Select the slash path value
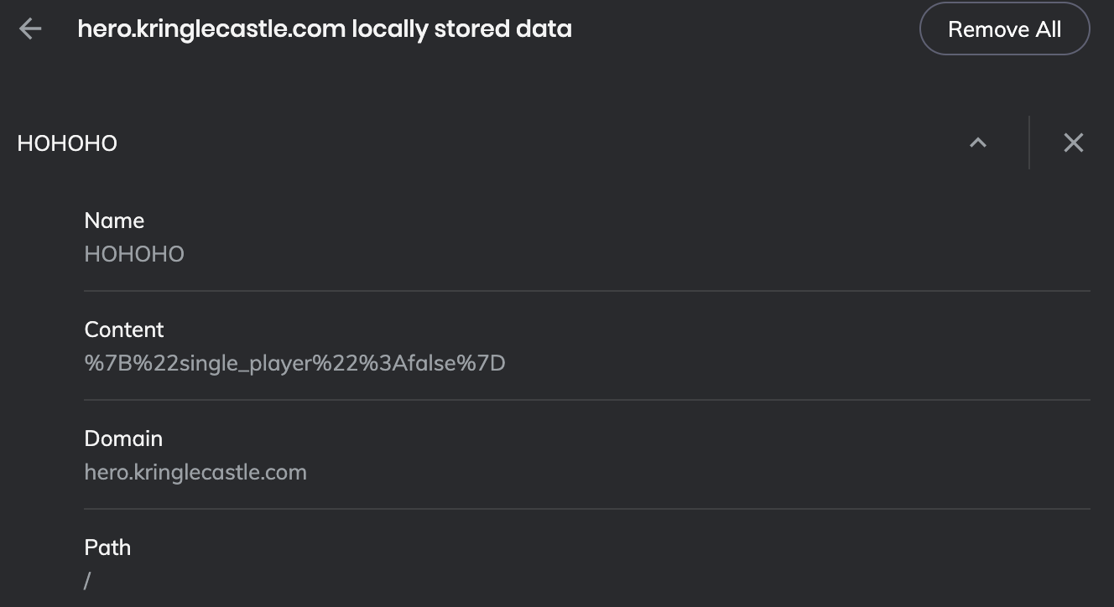Viewport: 1114px width, 607px height. tap(87, 580)
